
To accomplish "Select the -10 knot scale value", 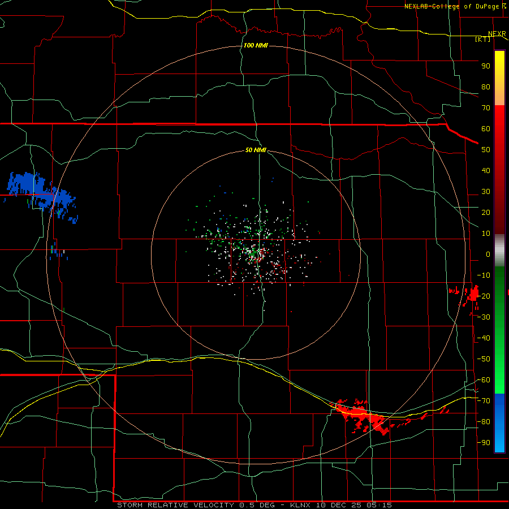I will tap(484, 275).
